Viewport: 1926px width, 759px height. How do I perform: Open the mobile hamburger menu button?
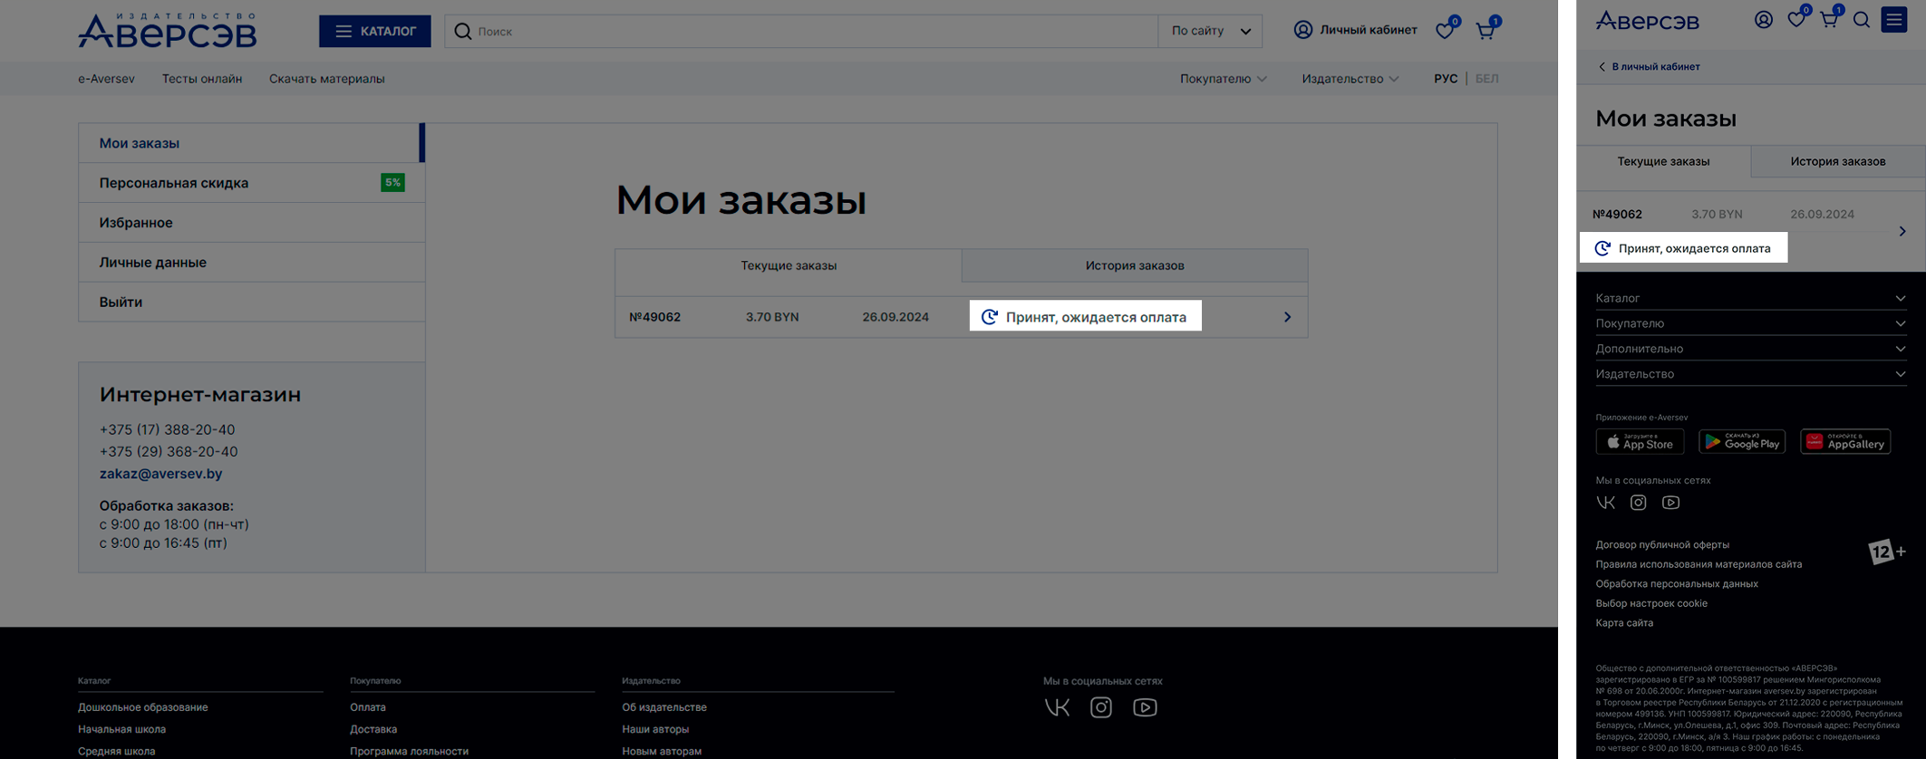(1894, 20)
